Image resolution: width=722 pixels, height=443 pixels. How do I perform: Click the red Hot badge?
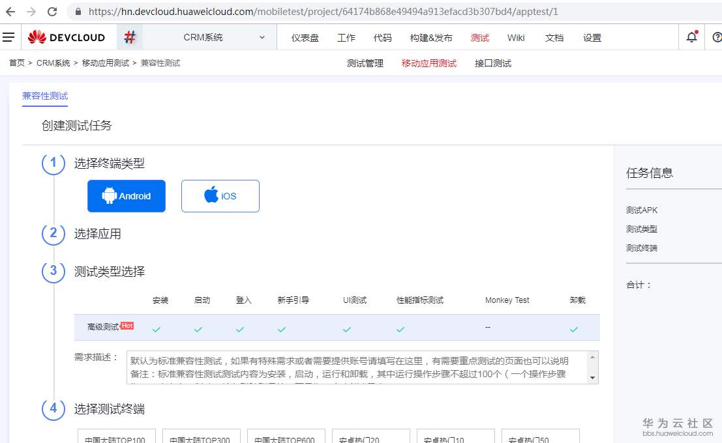pyautogui.click(x=127, y=326)
